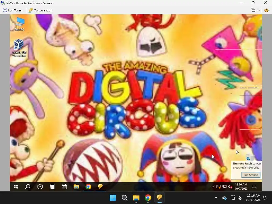Open the remote Windows 10 Start menu
The width and height of the screenshot is (272, 204).
[x=16, y=187]
